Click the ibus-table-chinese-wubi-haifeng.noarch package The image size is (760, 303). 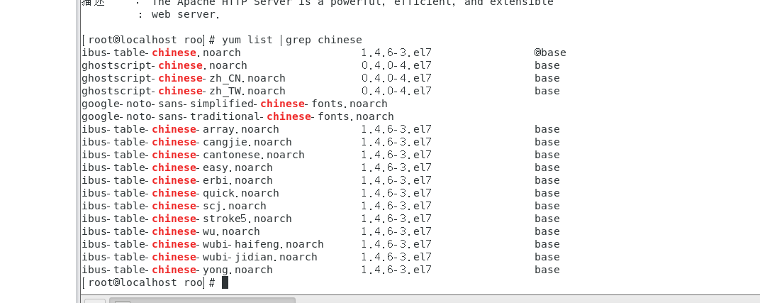(x=203, y=244)
